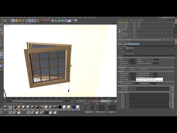Go to start of animation
The height and width of the screenshot is (133, 177).
72,101
